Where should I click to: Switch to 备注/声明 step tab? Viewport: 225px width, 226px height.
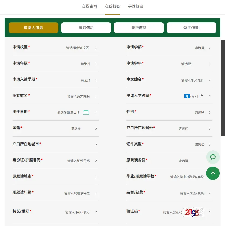(191, 28)
